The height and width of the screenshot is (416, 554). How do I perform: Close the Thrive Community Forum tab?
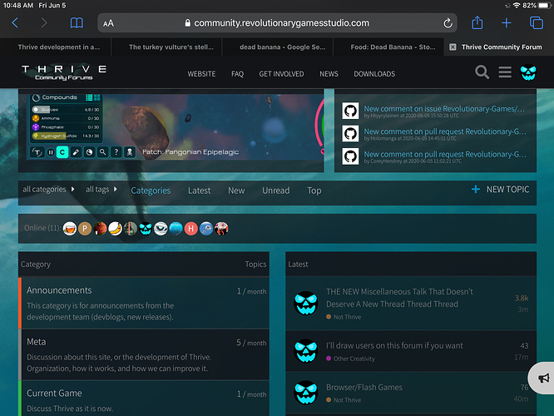coord(453,47)
